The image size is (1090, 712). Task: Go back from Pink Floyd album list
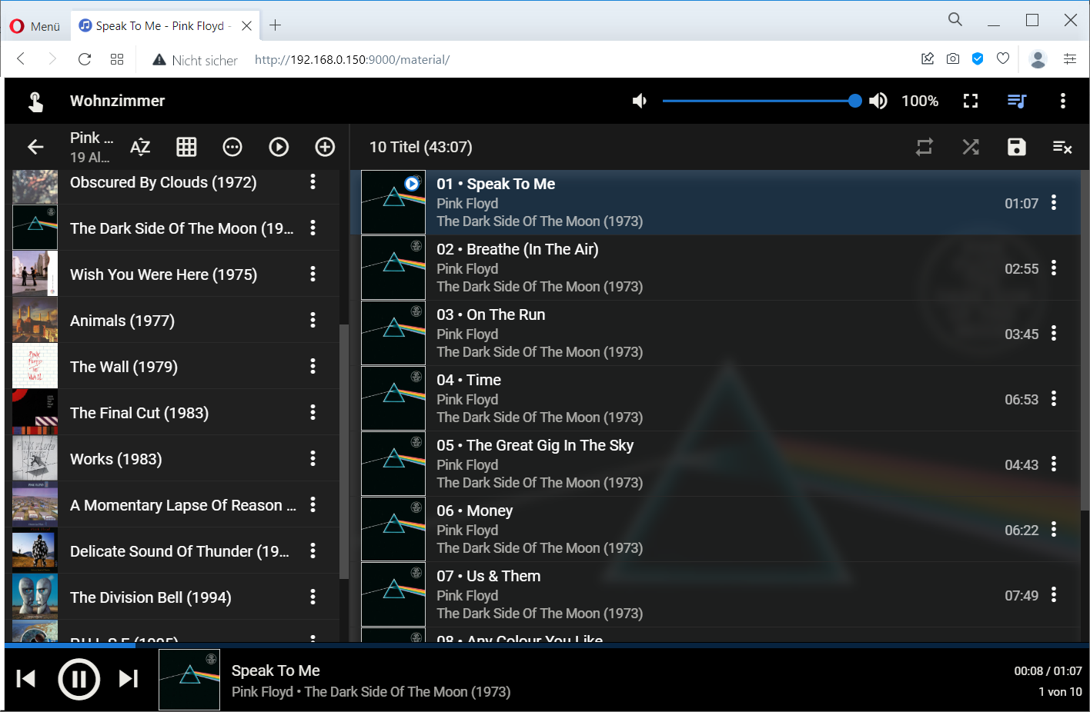click(35, 147)
